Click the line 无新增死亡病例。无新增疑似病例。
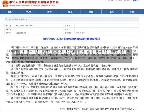Image resolution: width=144 pixels, height=112 pixels. [x=25, y=62]
